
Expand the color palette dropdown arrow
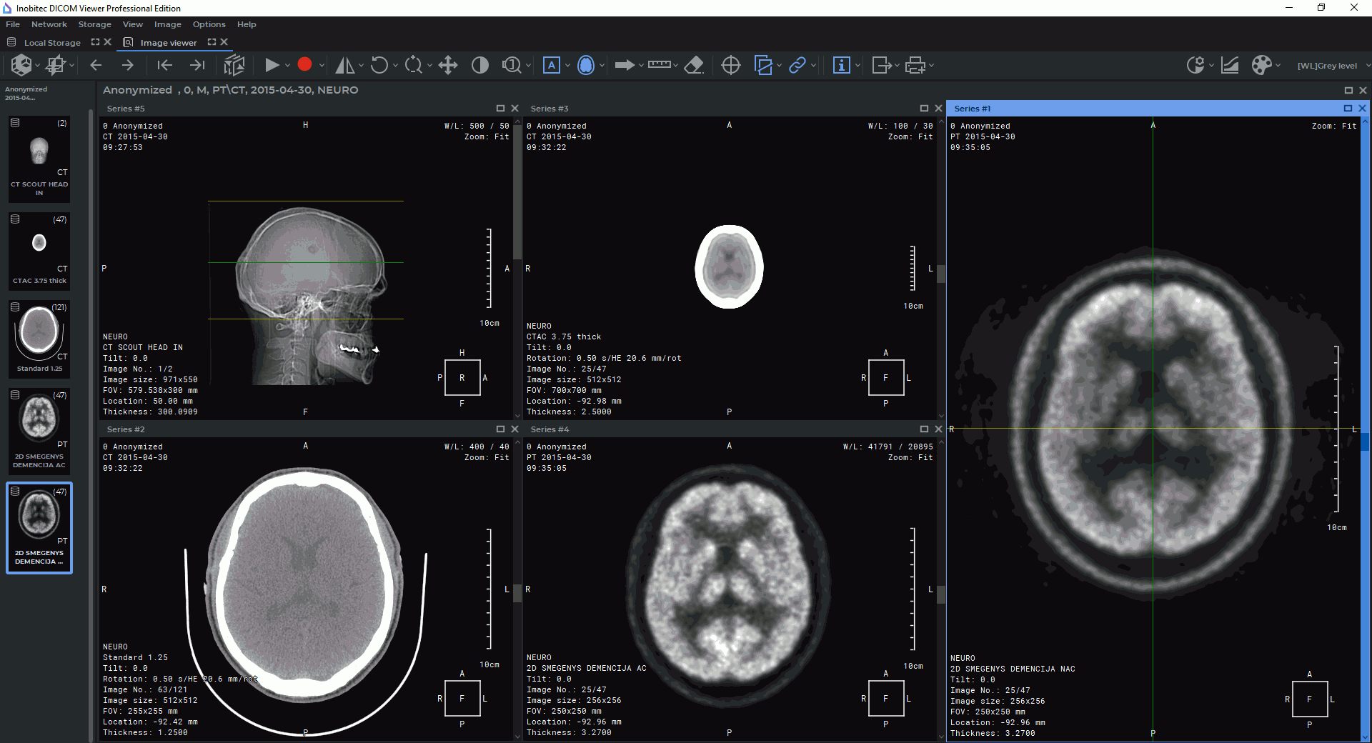pos(1278,66)
